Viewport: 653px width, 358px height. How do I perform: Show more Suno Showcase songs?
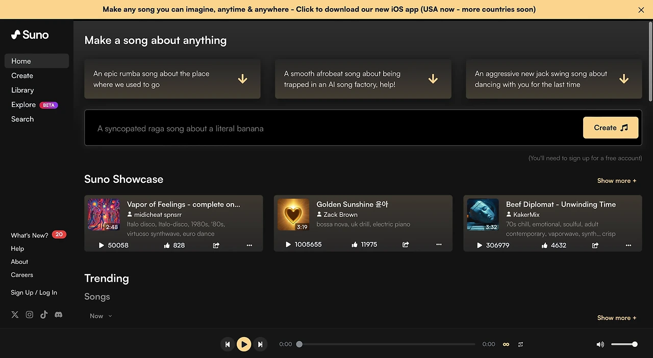617,181
